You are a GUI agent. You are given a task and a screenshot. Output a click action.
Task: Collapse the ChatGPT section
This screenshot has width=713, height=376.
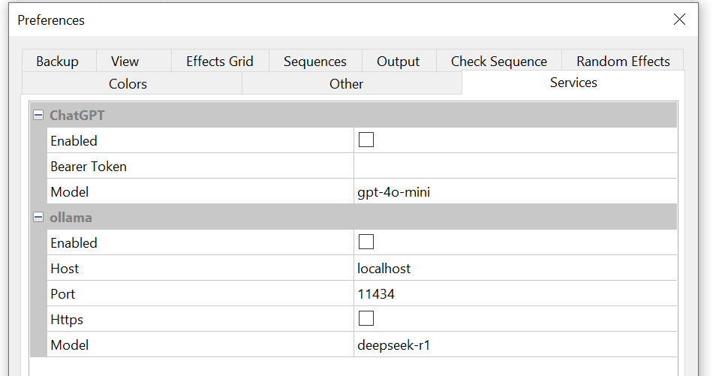click(x=38, y=116)
